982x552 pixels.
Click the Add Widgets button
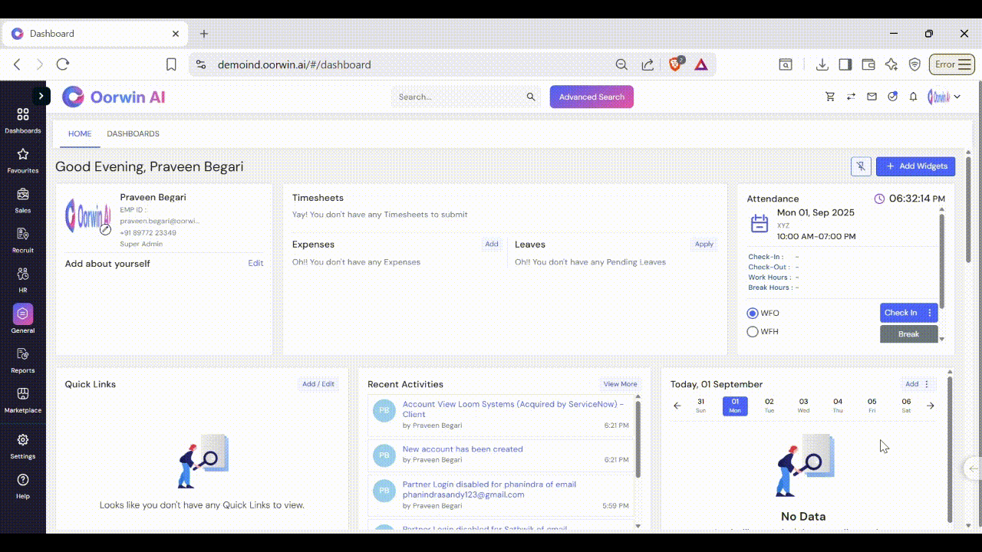[x=916, y=166]
